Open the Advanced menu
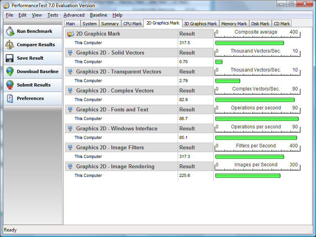This screenshot has width=316, height=237. click(74, 15)
